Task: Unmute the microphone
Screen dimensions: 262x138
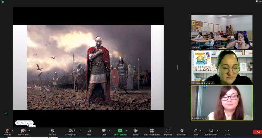Action: pyautogui.click(x=7, y=132)
